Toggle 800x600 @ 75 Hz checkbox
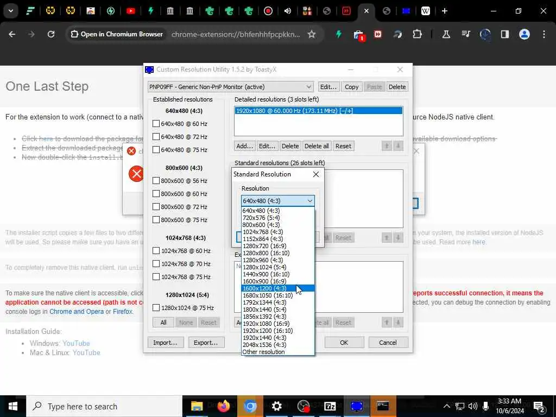 [156, 220]
